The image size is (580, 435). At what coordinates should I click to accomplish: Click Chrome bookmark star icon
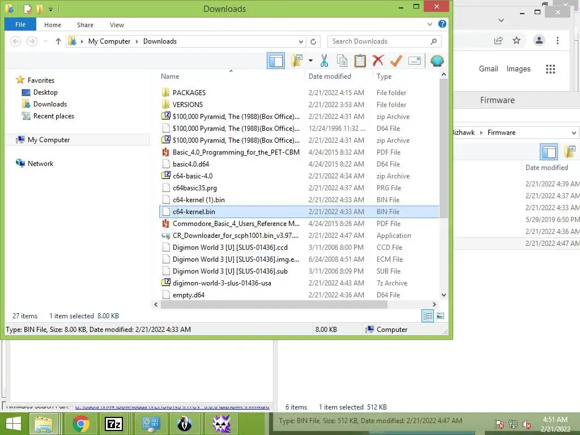[x=517, y=40]
